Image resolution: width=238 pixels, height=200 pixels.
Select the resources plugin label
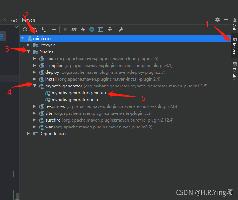pyautogui.click(x=55, y=106)
